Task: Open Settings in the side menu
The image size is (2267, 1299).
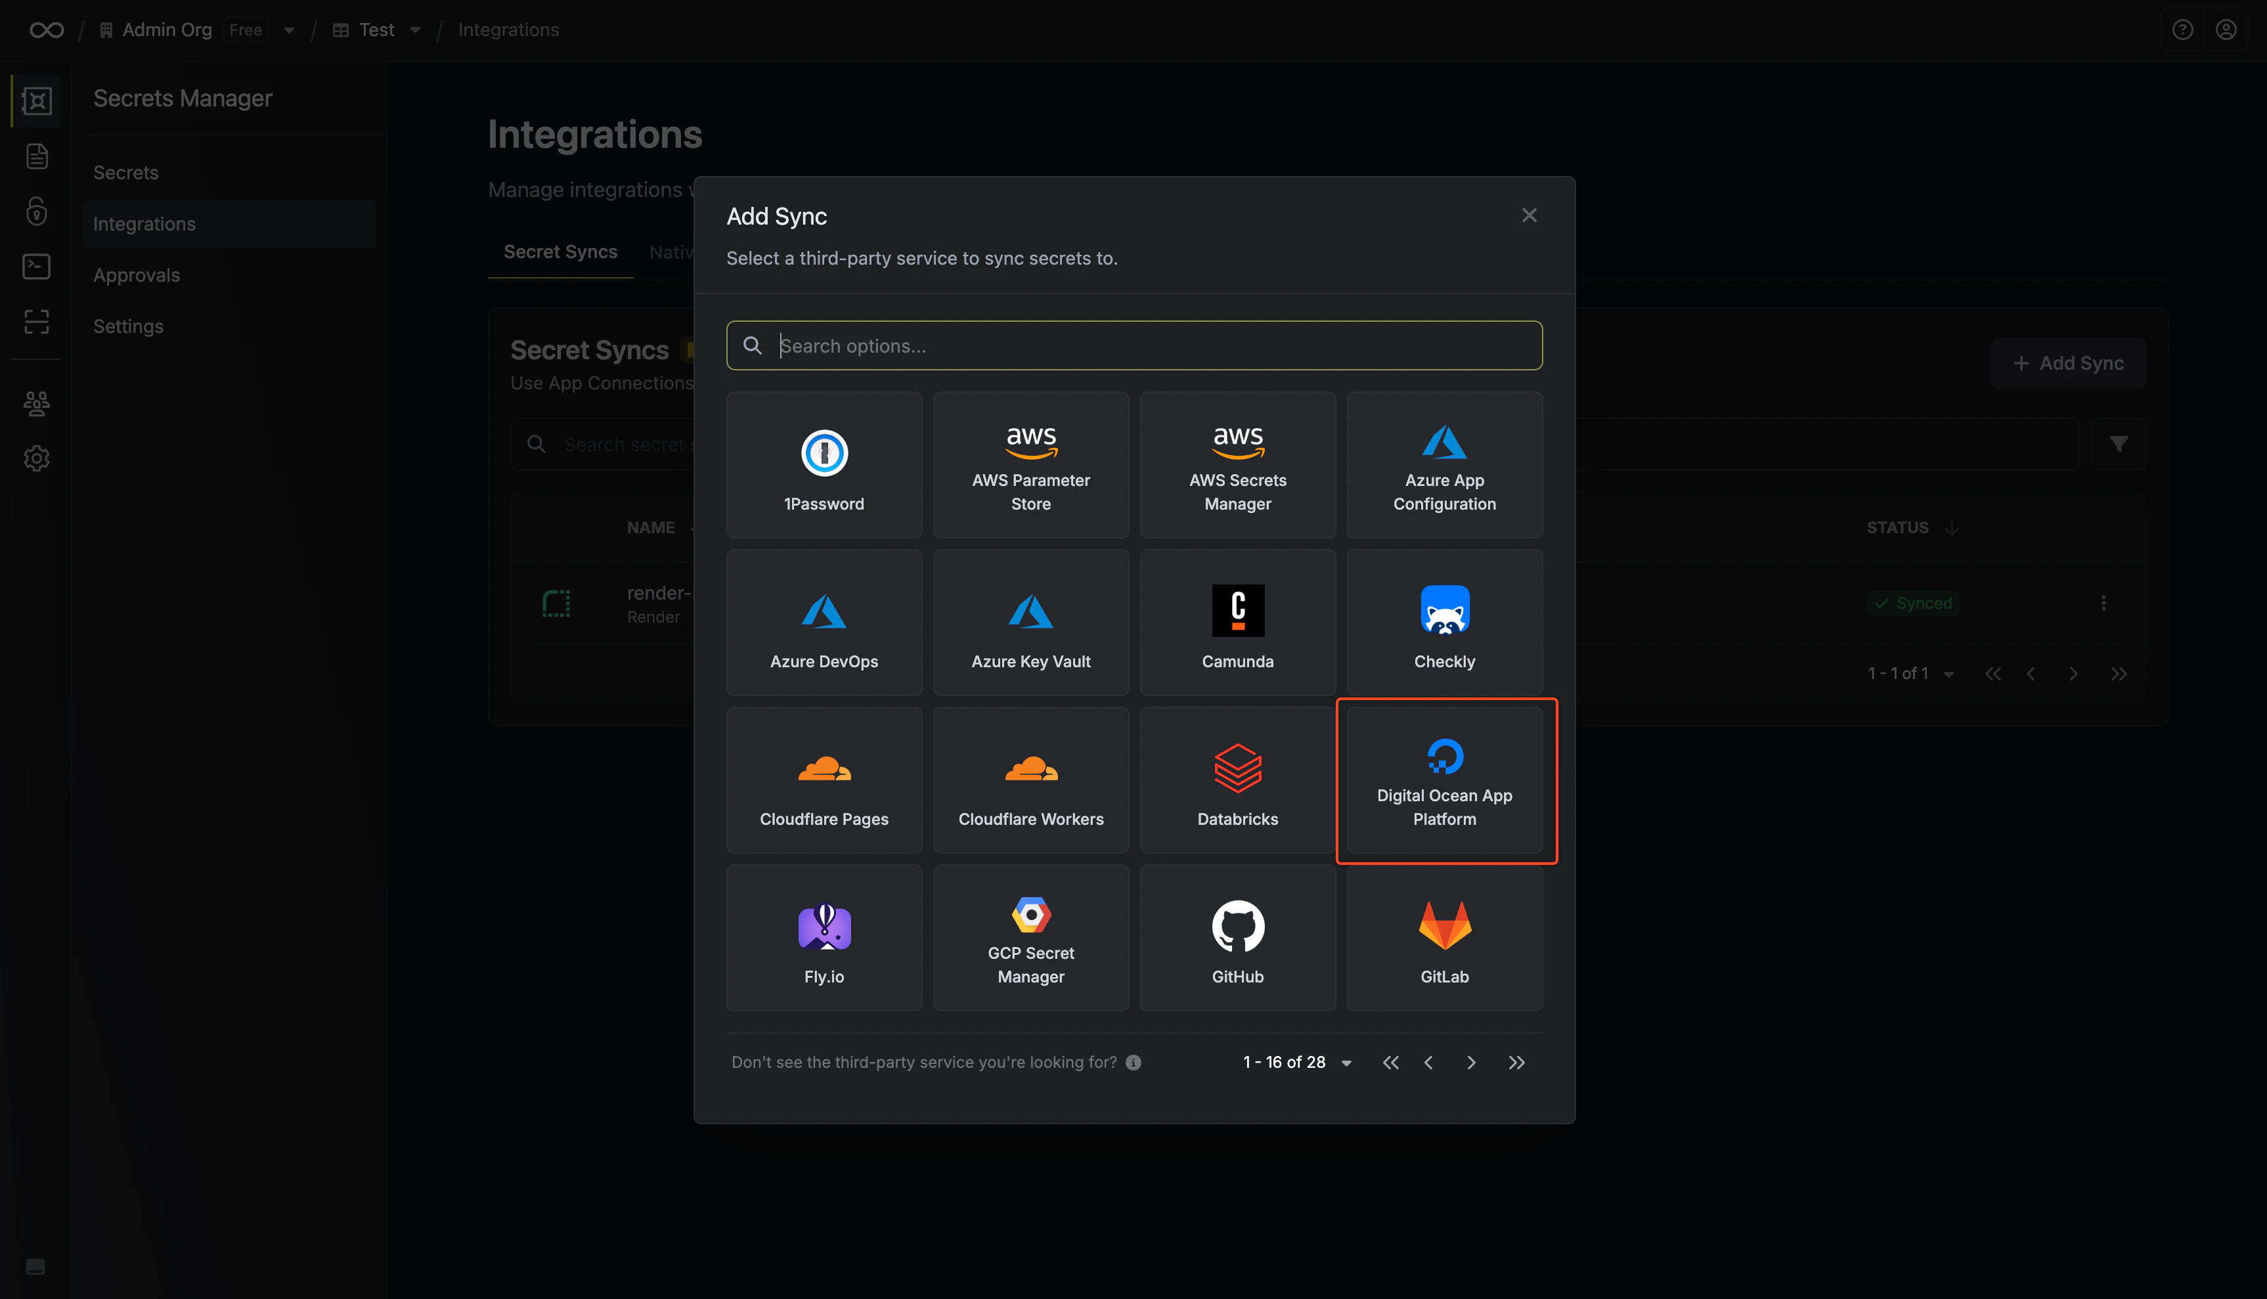Action: pos(229,326)
